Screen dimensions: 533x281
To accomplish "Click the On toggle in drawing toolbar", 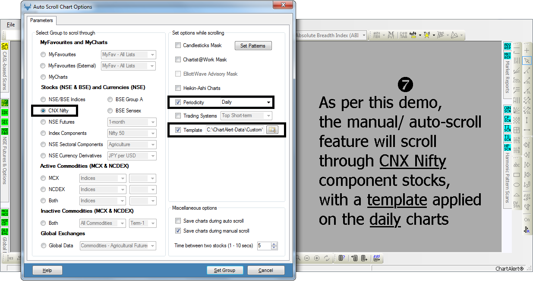I will [x=527, y=220].
